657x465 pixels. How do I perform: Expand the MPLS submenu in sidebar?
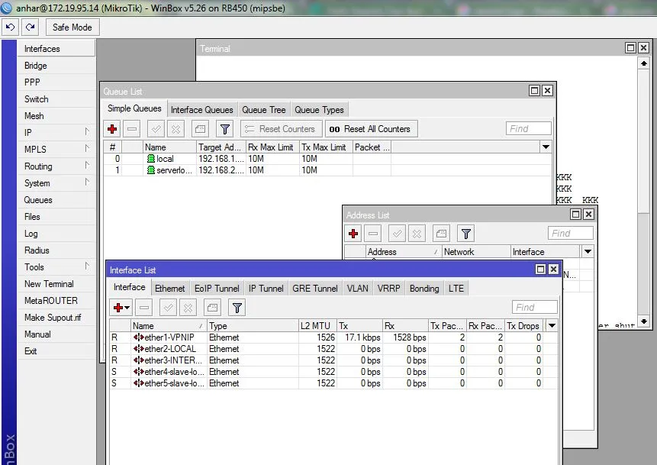pos(56,149)
